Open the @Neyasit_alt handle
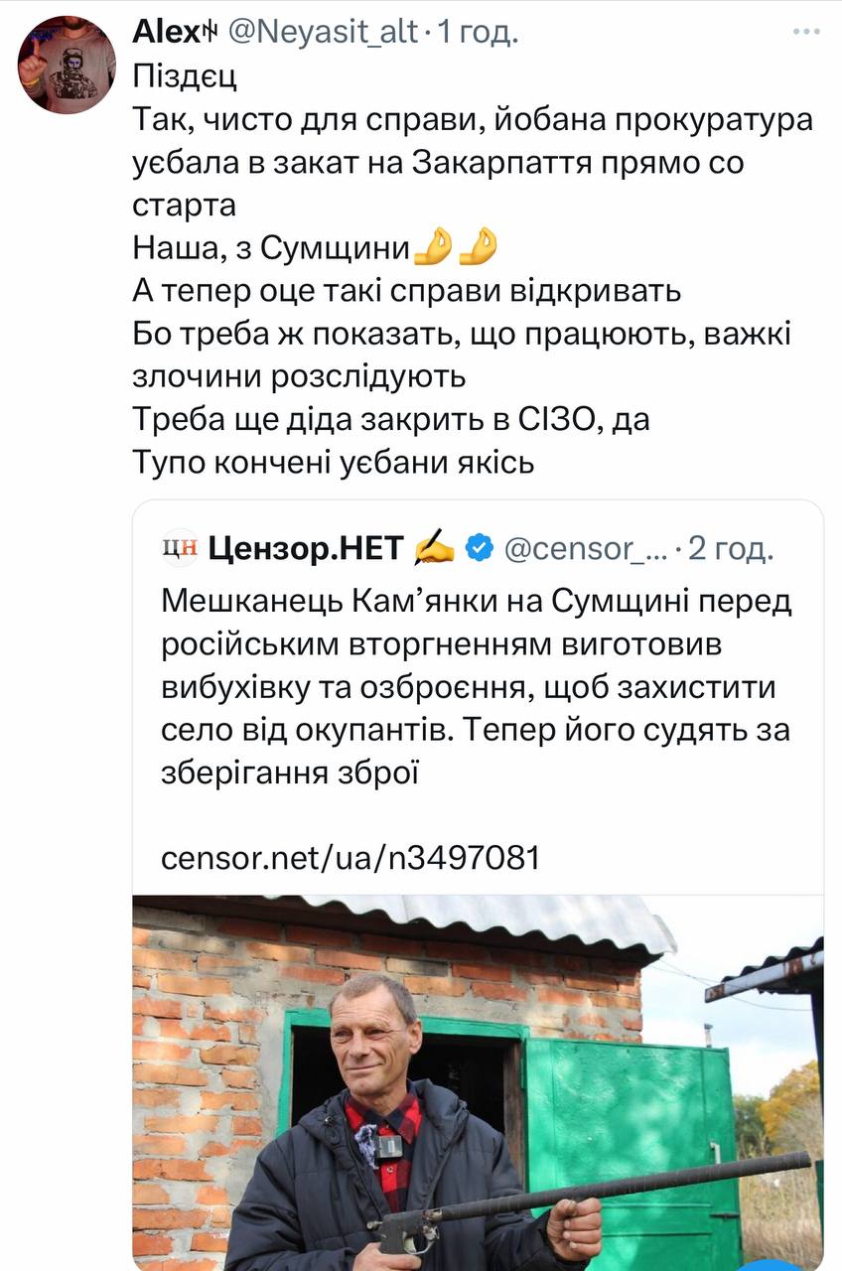Image resolution: width=842 pixels, height=1271 pixels. click(325, 32)
